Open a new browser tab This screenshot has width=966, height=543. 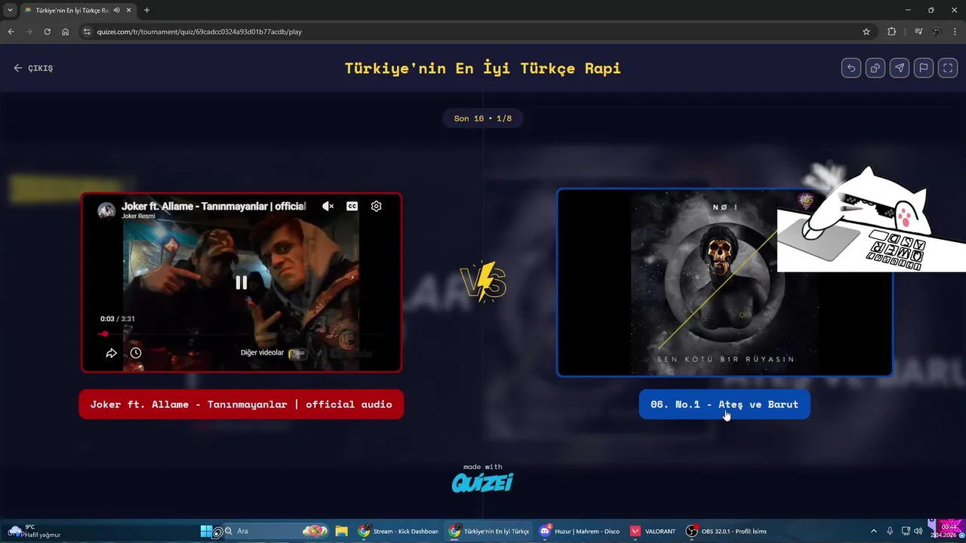[x=146, y=11]
